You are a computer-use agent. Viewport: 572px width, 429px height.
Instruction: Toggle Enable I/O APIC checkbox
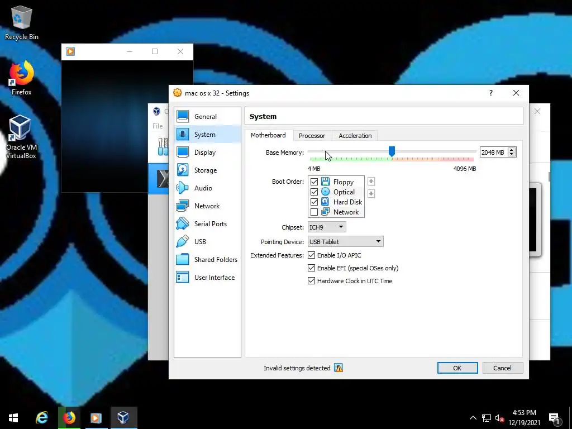(x=312, y=255)
